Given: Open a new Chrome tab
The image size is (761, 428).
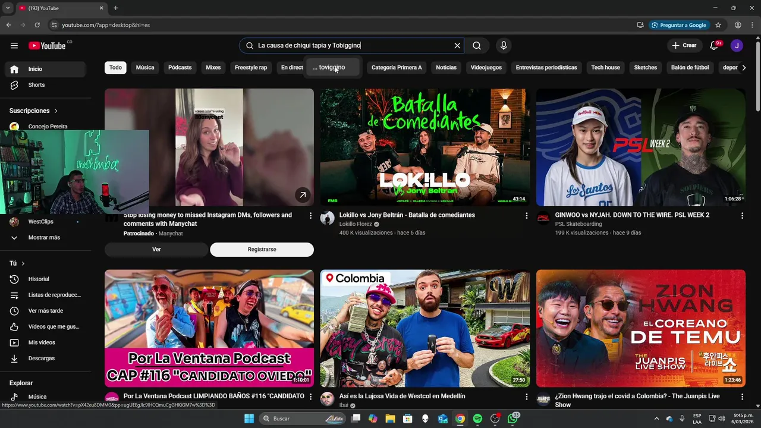Looking at the screenshot, I should click(115, 8).
